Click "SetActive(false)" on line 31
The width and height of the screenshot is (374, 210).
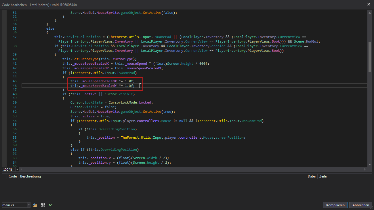[x=159, y=13]
